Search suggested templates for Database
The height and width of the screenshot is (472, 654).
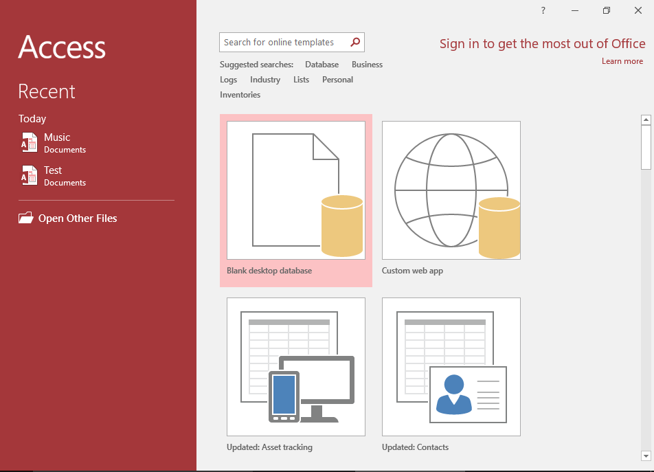(x=321, y=64)
